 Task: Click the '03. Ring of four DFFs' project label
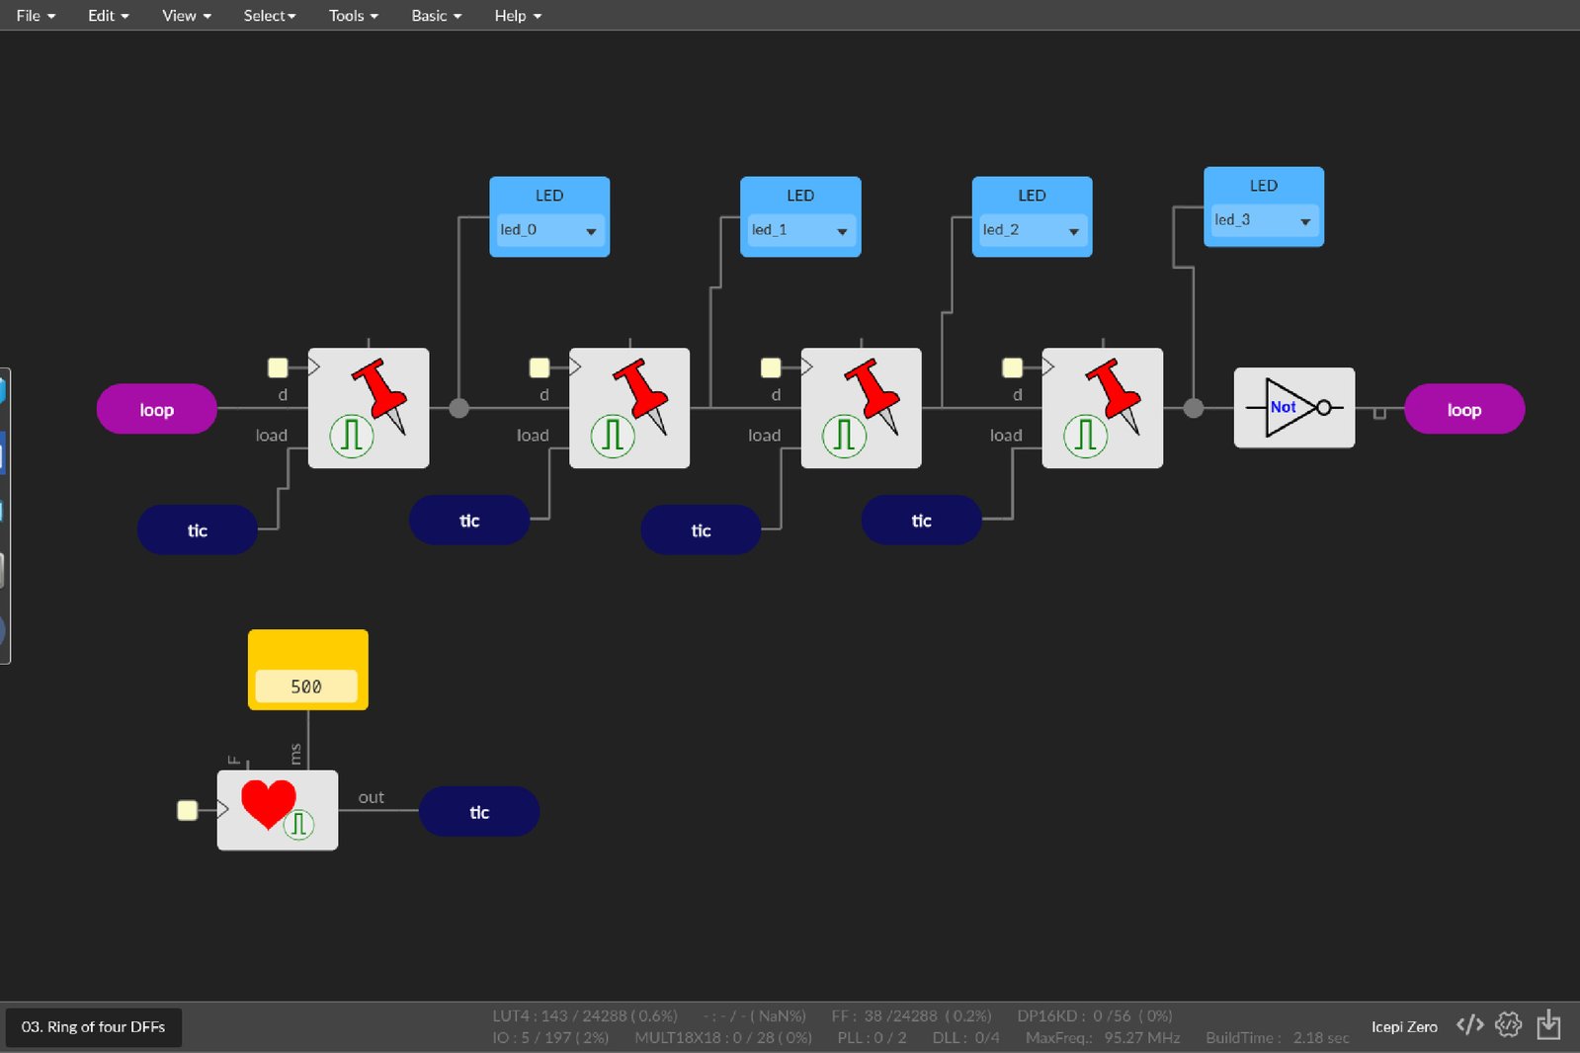pos(94,1027)
